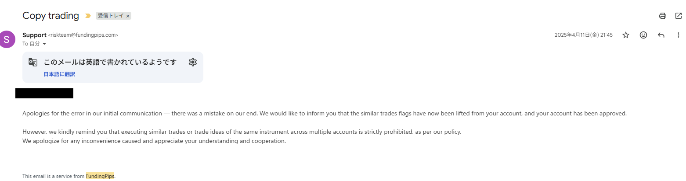The image size is (686, 181).
Task: Star the Copy trading email
Action: click(626, 35)
